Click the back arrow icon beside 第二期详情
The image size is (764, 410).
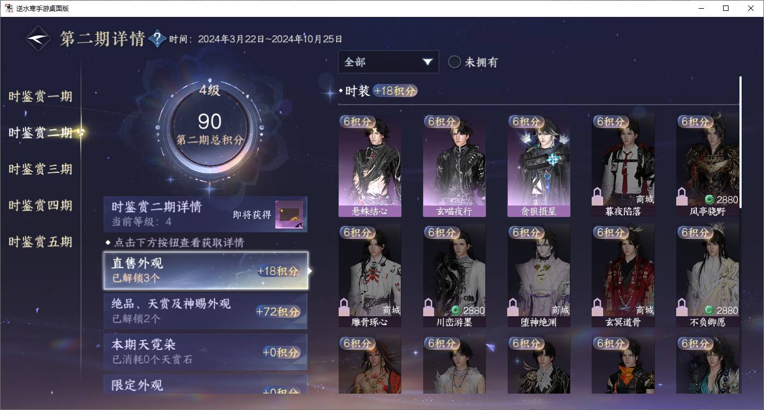click(x=39, y=39)
